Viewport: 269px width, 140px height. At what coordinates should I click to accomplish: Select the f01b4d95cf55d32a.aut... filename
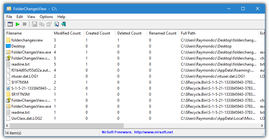(31, 70)
